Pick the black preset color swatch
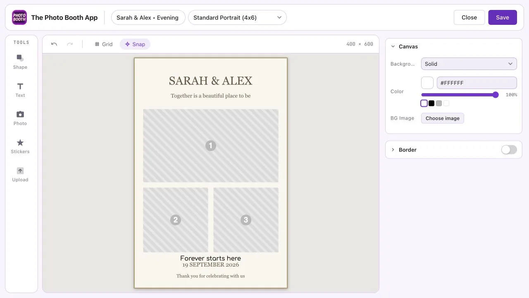Screen dimensions: 529x298 [431, 103]
